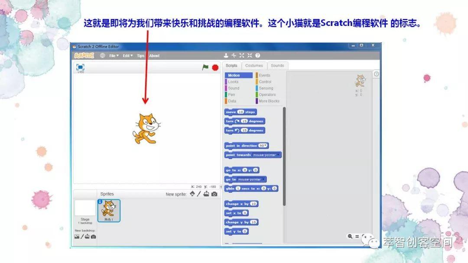The width and height of the screenshot is (468, 263).
Task: Select the More Blocks category
Action: pos(269,101)
